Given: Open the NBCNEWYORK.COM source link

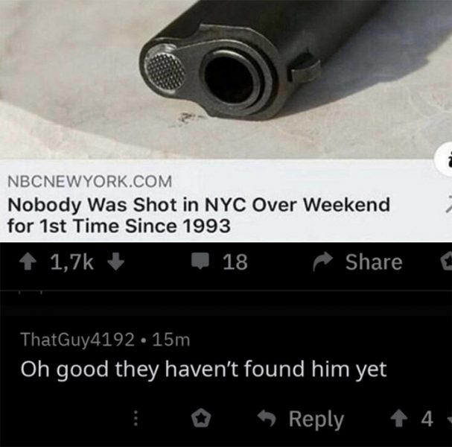Looking at the screenshot, I should 89,182.
